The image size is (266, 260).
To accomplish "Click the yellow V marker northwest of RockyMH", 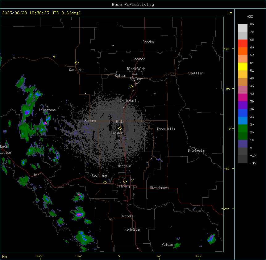I will 54,57.
